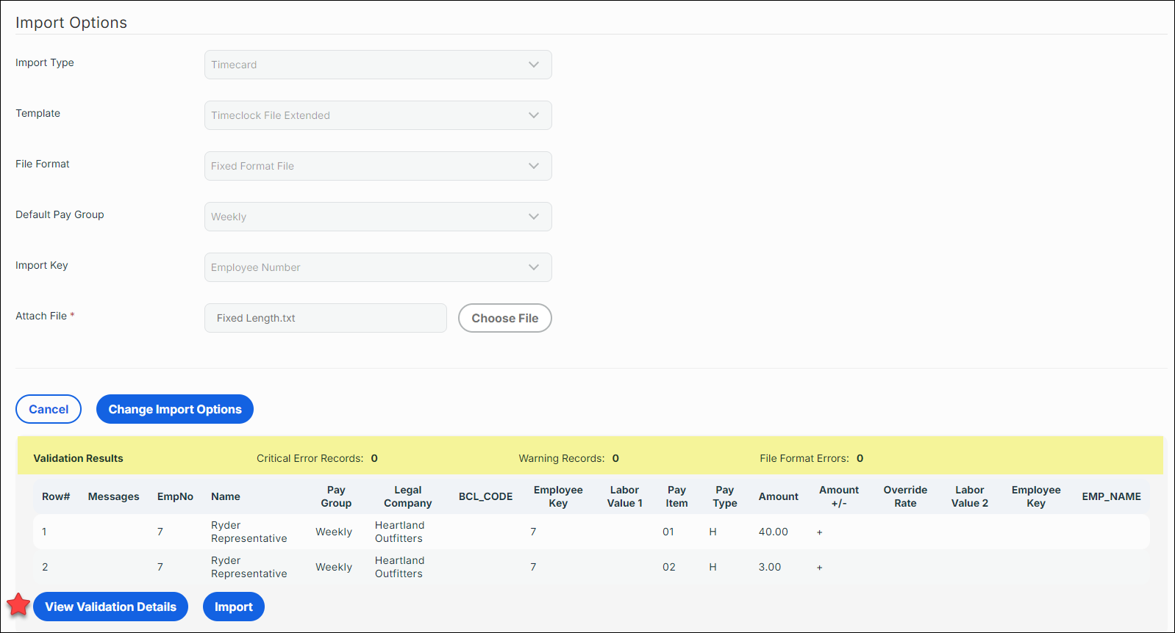Click the Amount column header

779,496
